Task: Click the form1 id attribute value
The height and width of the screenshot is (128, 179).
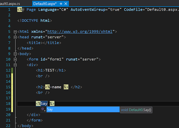Action: pyautogui.click(x=55, y=59)
